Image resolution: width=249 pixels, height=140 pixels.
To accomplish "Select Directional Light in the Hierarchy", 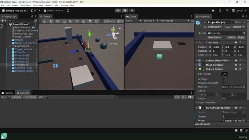I will (x=24, y=33).
